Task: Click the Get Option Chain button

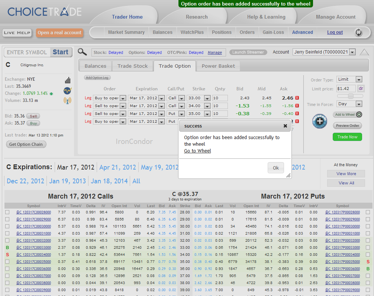Action: point(26,144)
